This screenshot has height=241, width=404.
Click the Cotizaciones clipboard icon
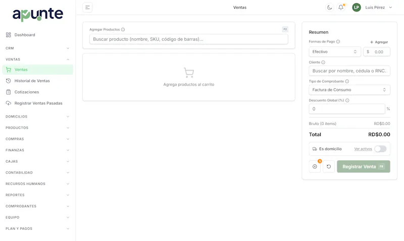coord(9,92)
